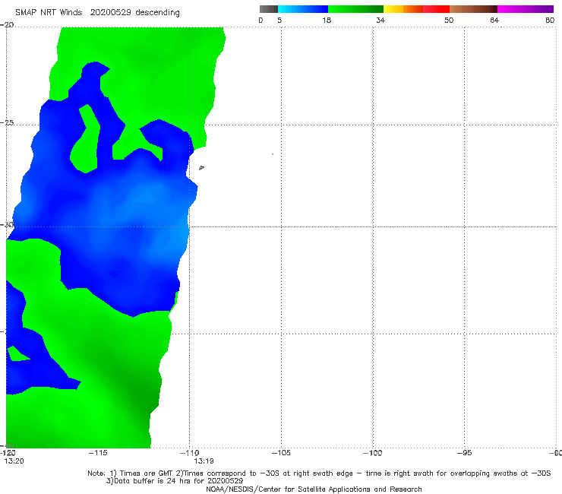This screenshot has height=494, width=562.
Task: Click the 'Note: 1) Times are GMT' line
Action: coord(319,473)
